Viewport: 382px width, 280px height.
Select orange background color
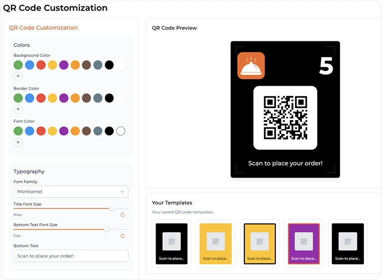75,65
